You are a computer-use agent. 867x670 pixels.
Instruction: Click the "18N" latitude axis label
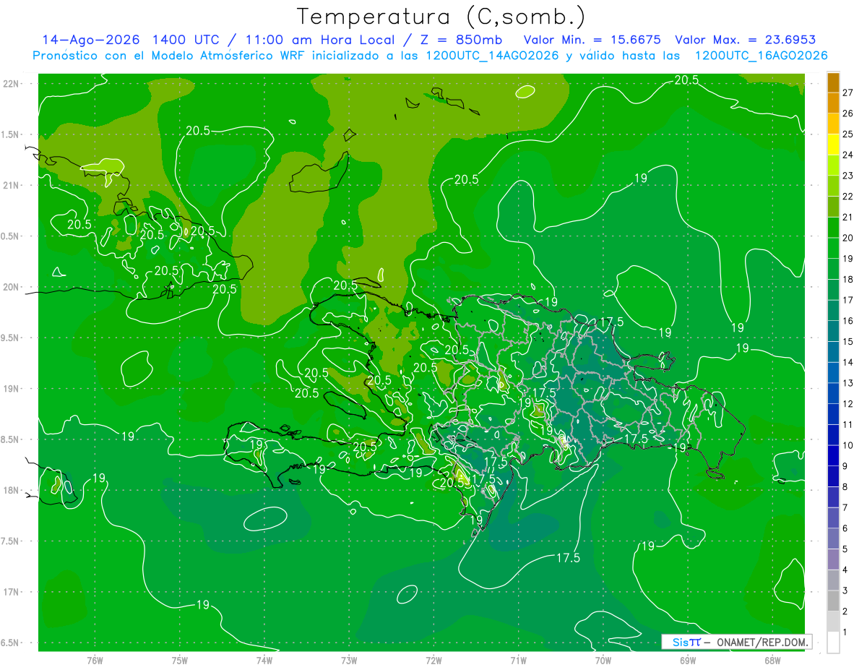[x=11, y=490]
